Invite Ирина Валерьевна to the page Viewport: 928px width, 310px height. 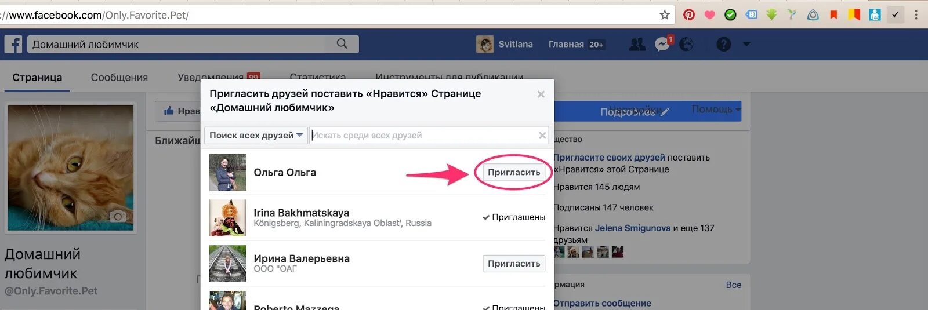pos(514,264)
